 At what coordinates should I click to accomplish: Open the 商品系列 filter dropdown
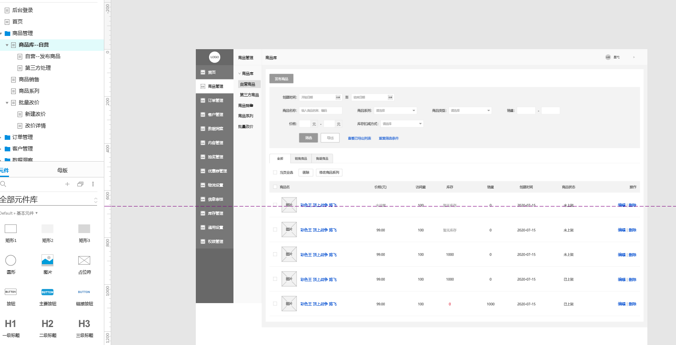[x=395, y=111]
